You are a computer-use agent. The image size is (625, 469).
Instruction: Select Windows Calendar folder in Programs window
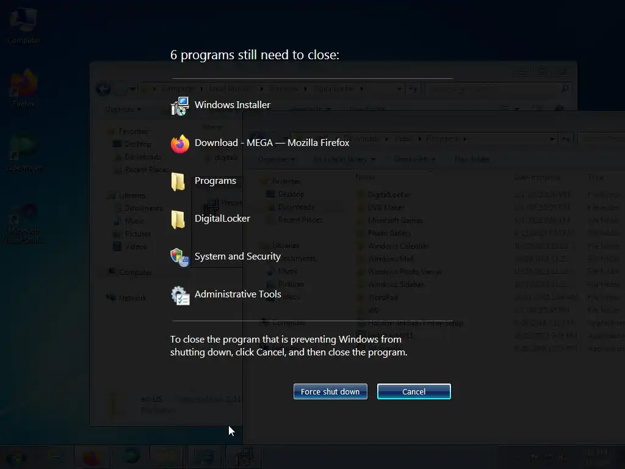(393, 246)
